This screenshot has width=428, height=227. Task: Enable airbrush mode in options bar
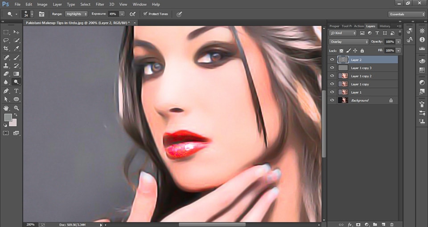(x=132, y=14)
